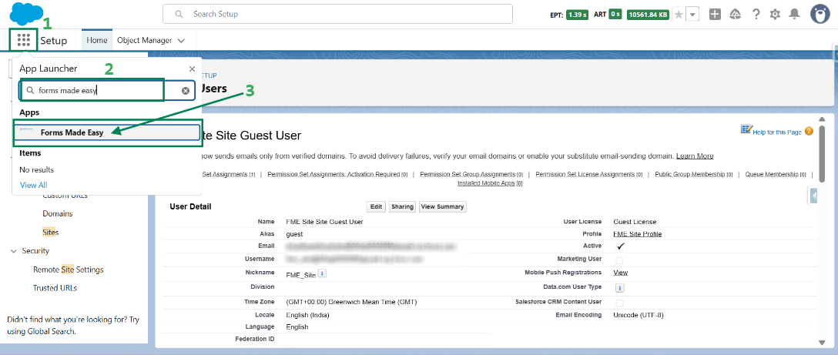Open FME Site Profile link
Image resolution: width=838 pixels, height=355 pixels.
coord(638,234)
